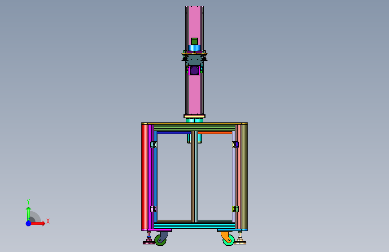The width and height of the screenshot is (389, 252).
Task: Select the central vertical post inside the frame
Action: [x=195, y=177]
